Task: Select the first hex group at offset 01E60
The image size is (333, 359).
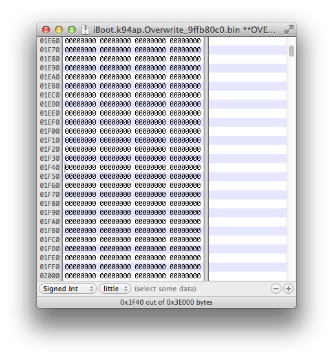Action: point(80,41)
